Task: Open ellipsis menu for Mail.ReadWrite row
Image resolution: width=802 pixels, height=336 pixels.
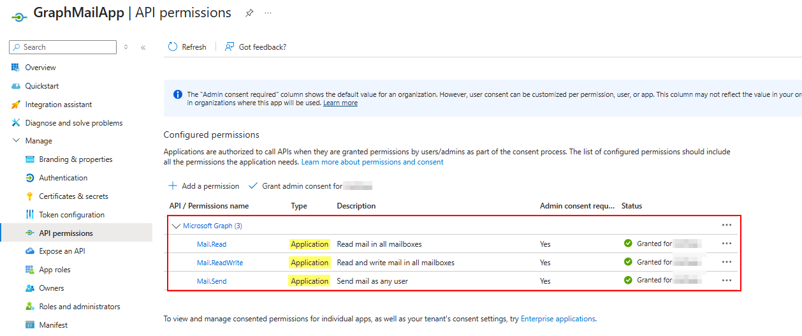Action: (x=727, y=262)
